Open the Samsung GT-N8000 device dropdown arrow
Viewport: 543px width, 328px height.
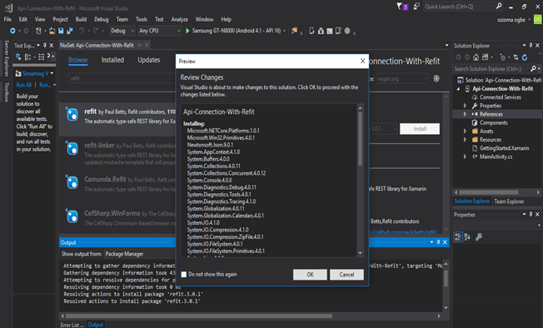point(284,31)
